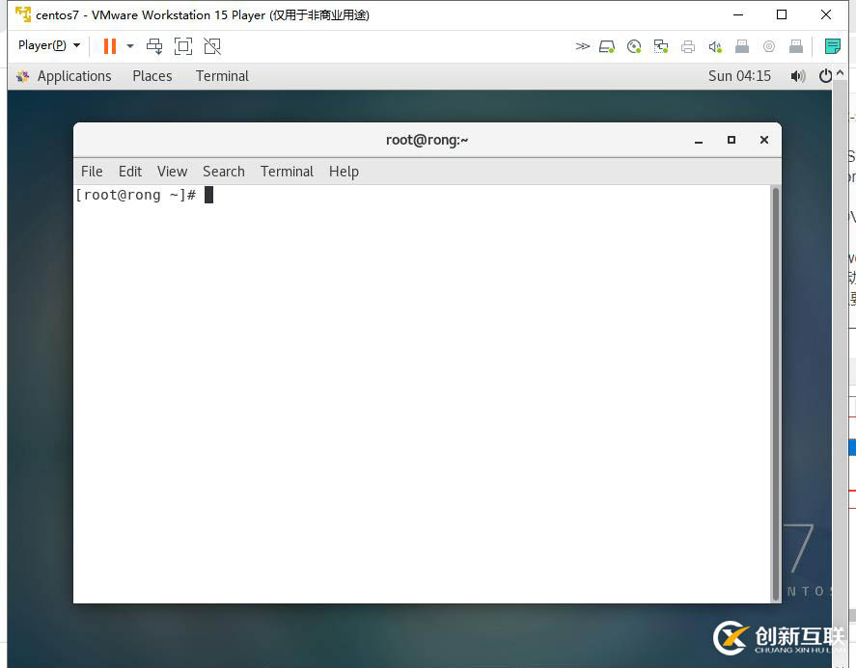Expand the hidden devices chevron in VMware toolbar

582,46
